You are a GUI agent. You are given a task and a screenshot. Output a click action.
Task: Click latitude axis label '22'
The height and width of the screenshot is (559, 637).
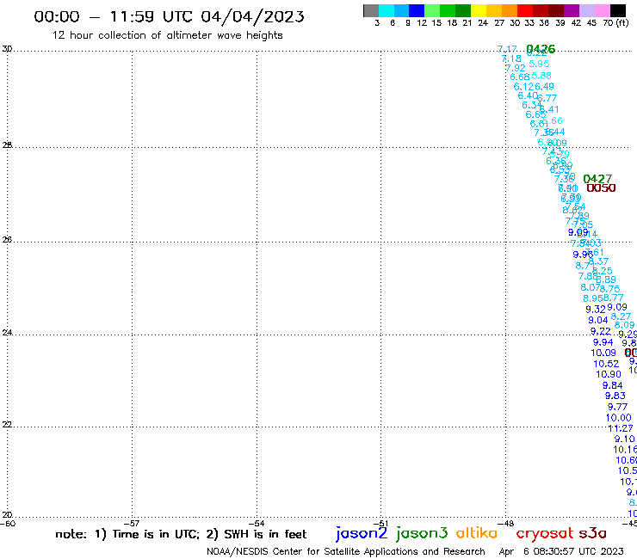coord(7,425)
